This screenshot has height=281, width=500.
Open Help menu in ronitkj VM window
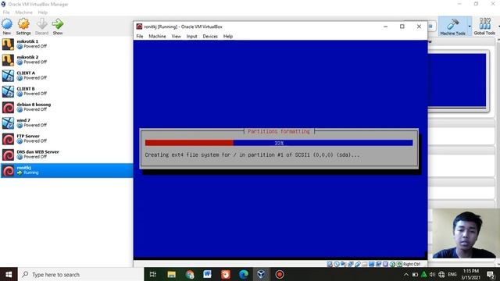227,37
